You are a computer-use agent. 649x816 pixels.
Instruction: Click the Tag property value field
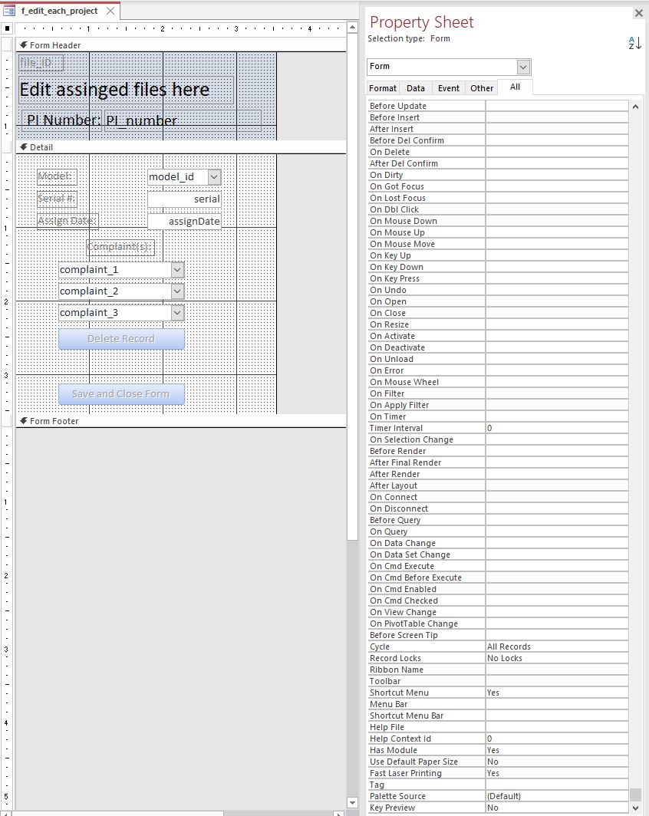pos(556,785)
